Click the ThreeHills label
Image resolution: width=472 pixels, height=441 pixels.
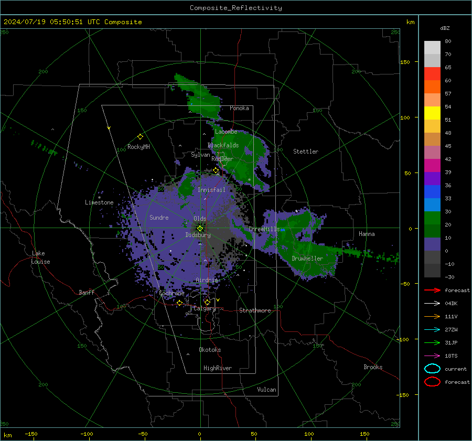click(264, 229)
